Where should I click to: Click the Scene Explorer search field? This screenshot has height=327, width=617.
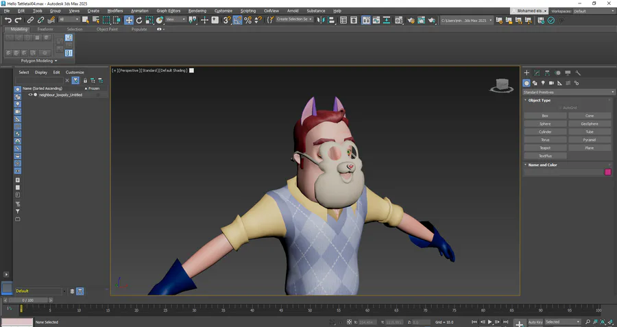[x=39, y=80]
